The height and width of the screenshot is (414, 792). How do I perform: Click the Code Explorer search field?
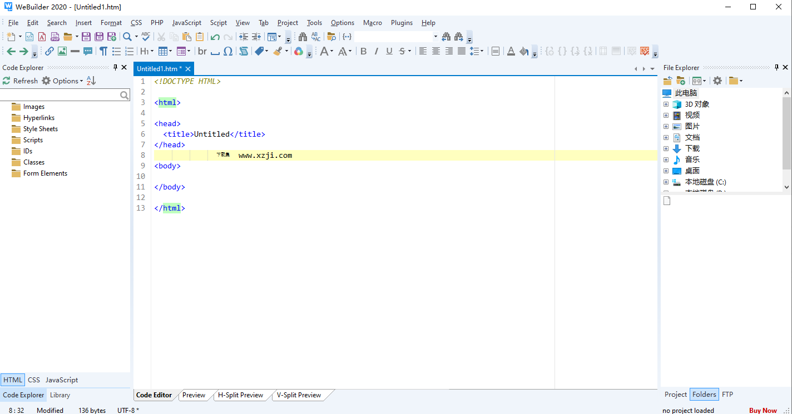click(x=60, y=96)
